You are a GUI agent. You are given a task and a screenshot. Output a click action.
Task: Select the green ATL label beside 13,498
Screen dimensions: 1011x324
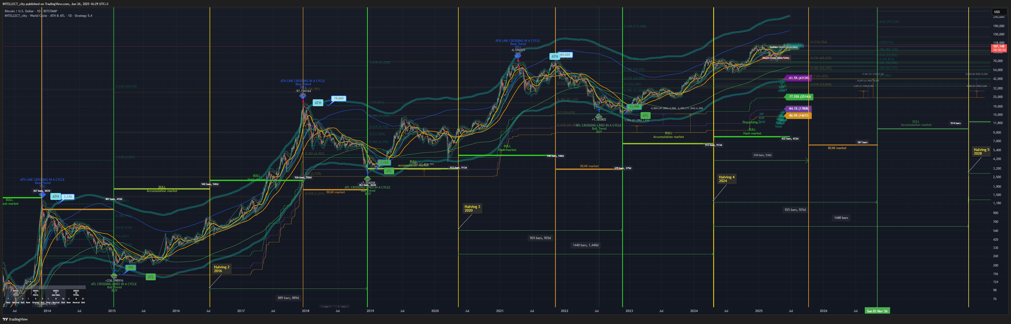(645, 116)
